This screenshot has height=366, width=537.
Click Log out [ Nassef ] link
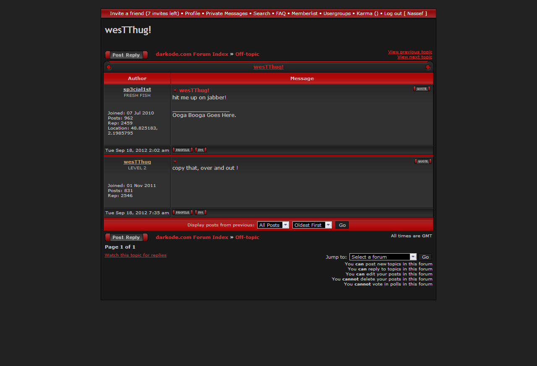point(405,13)
